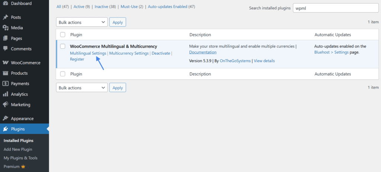Open Multicurrency Settings link

point(129,53)
